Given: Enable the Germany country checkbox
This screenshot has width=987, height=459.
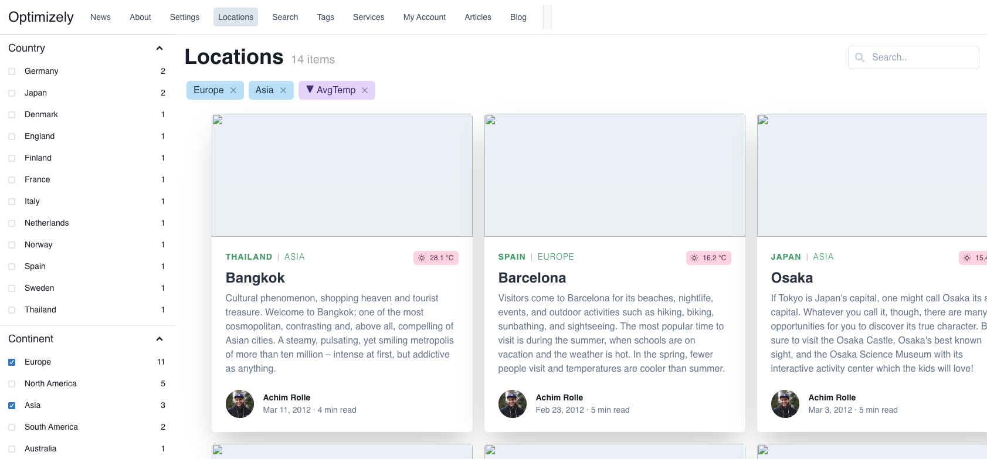Looking at the screenshot, I should [x=12, y=72].
